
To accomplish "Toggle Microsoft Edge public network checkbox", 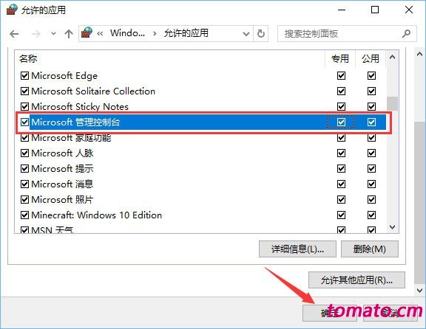I will tap(372, 75).
